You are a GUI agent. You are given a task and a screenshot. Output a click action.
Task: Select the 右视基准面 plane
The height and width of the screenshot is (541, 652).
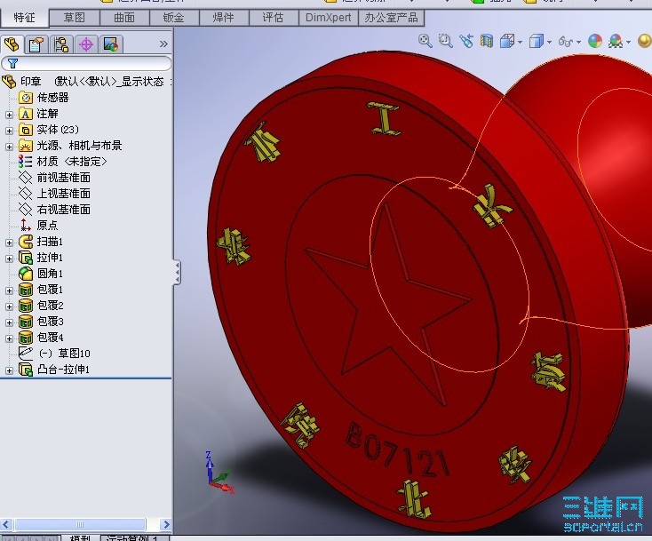[63, 209]
